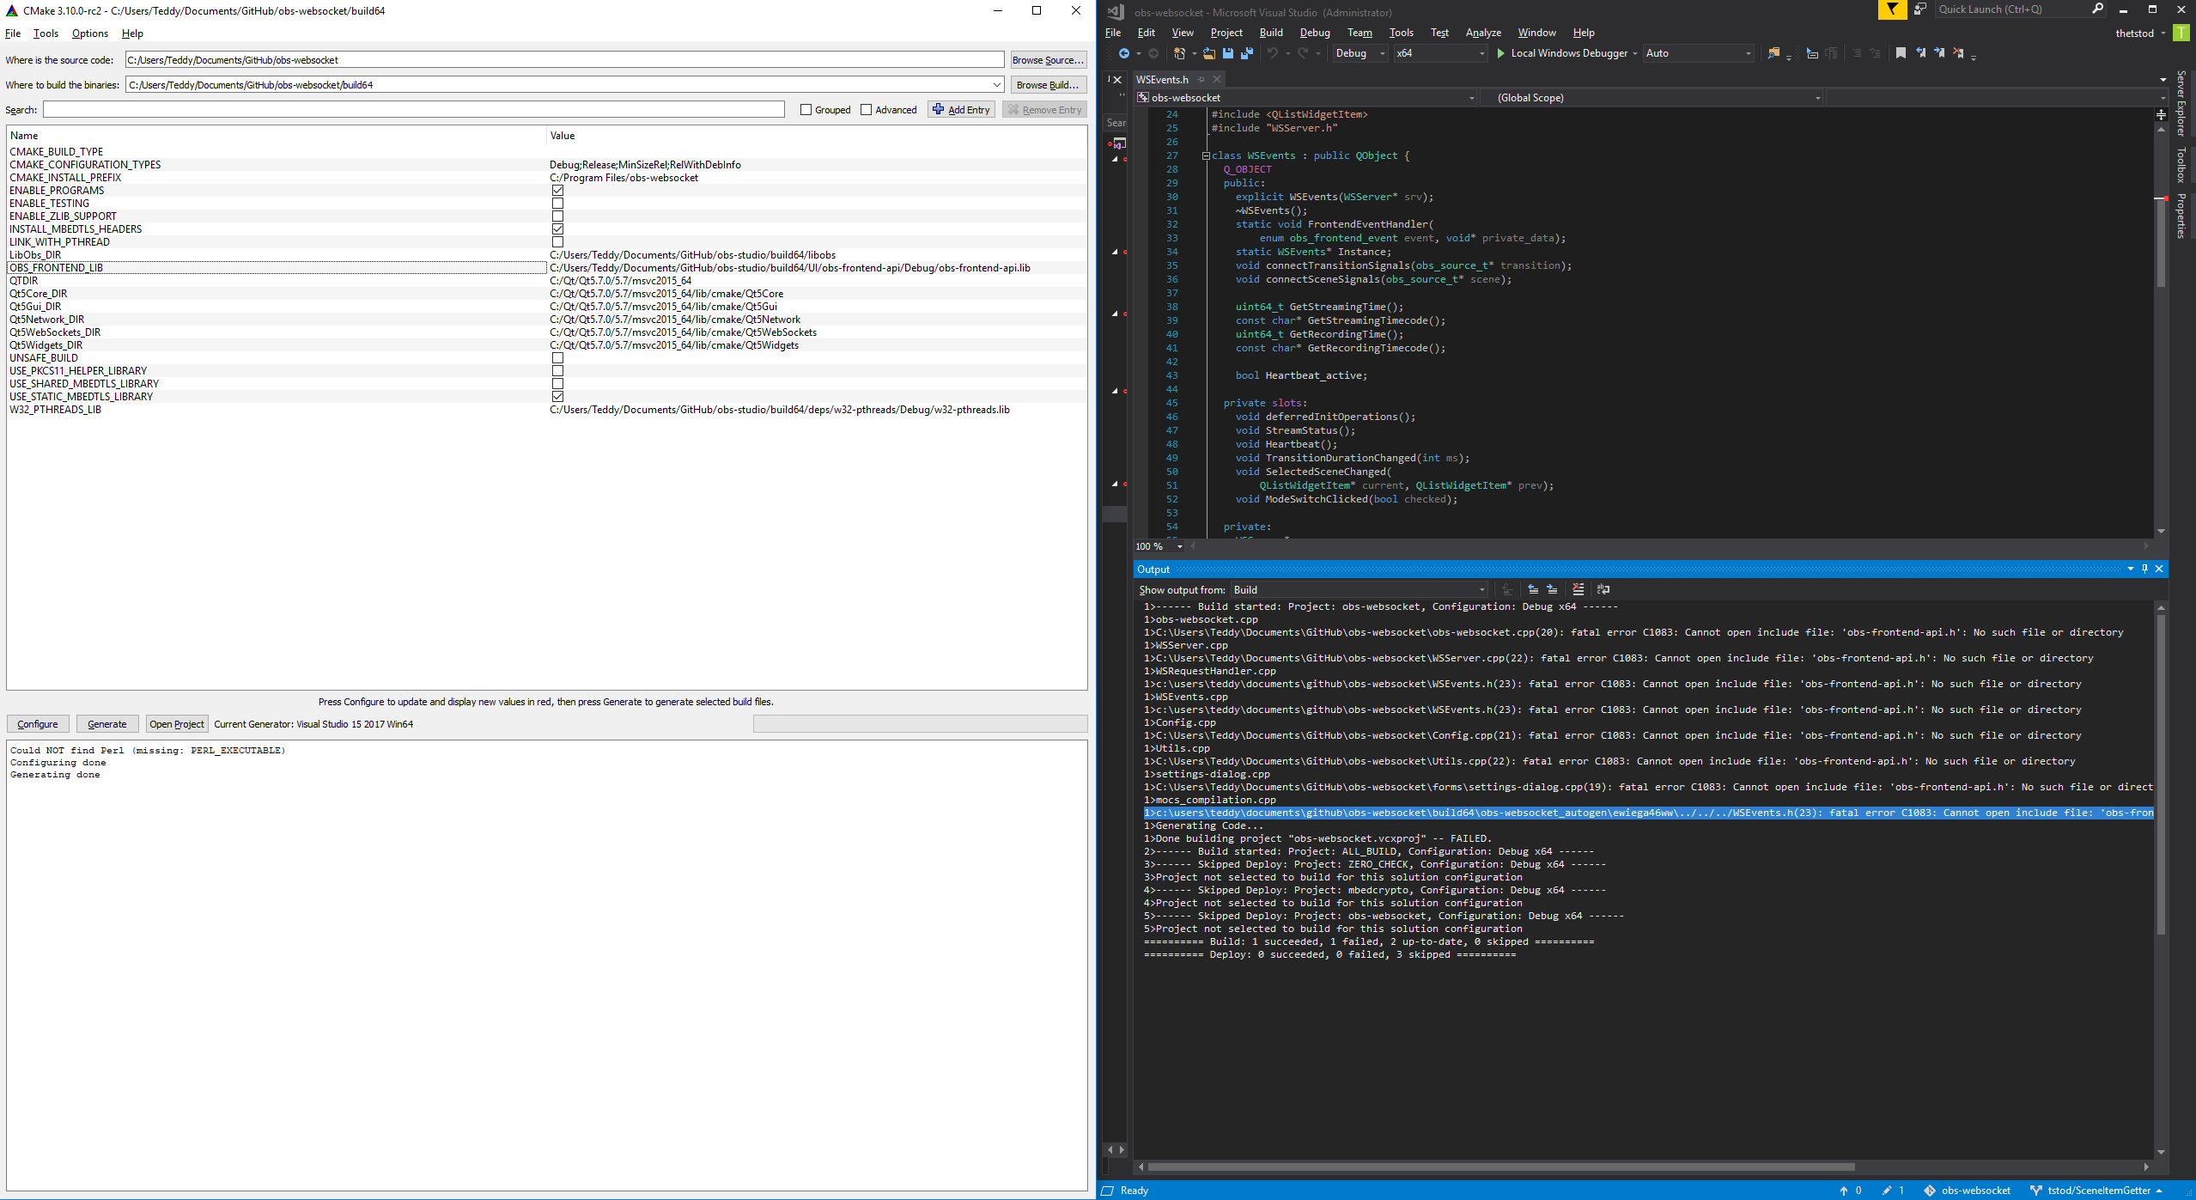Image resolution: width=2196 pixels, height=1200 pixels.
Task: Clear all messages in the Output window
Action: coord(1578,590)
